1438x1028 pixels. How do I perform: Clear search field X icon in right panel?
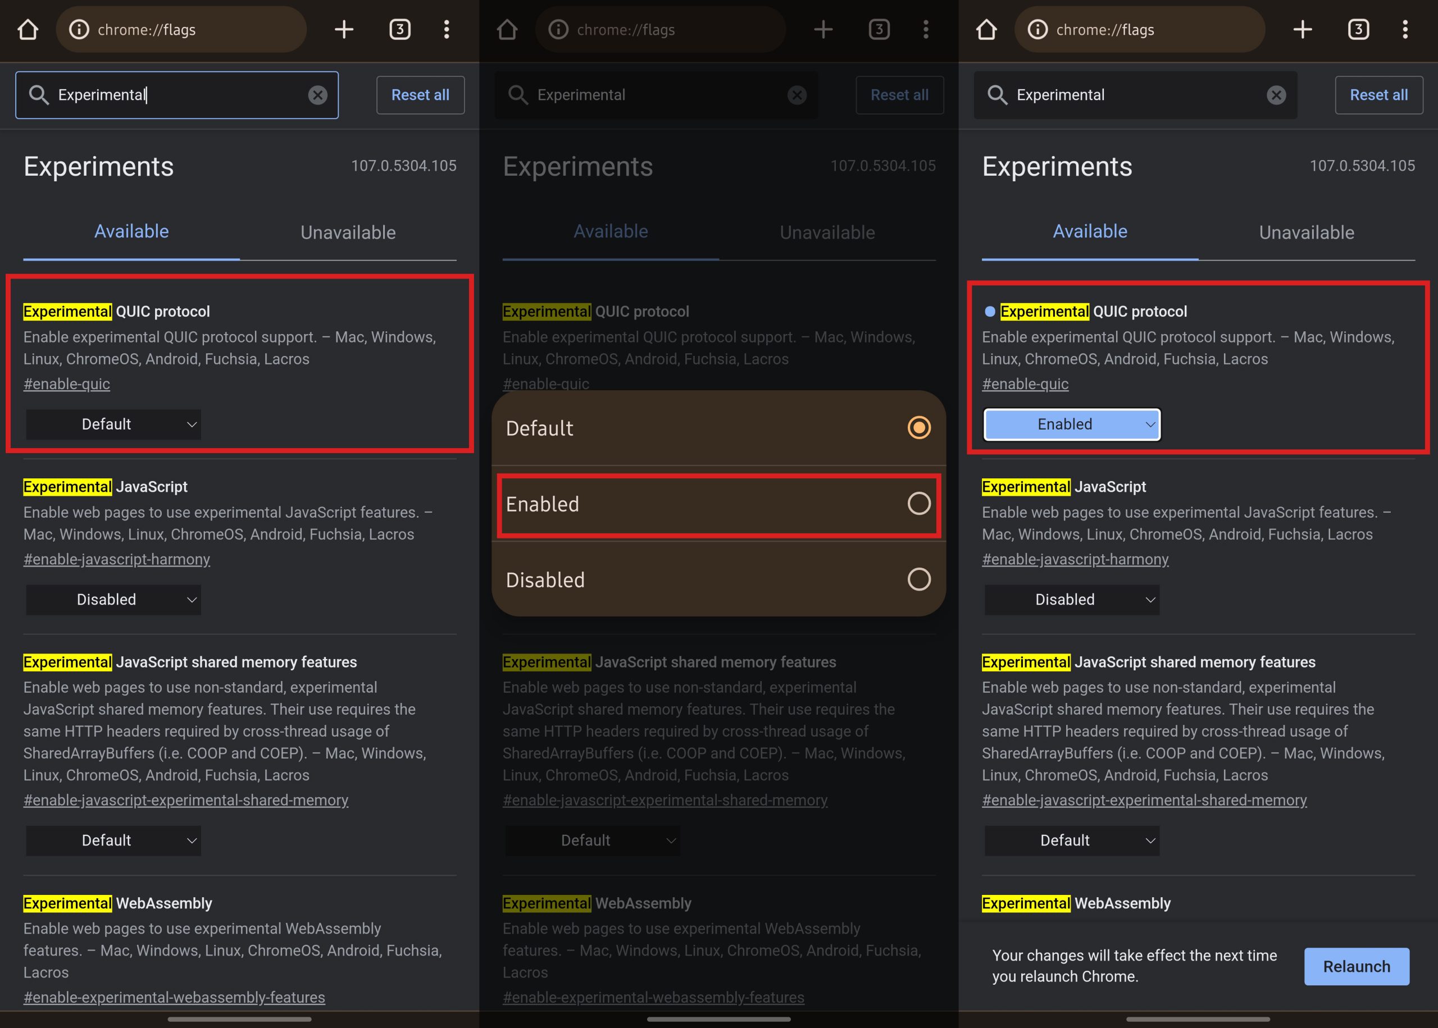pos(1277,95)
